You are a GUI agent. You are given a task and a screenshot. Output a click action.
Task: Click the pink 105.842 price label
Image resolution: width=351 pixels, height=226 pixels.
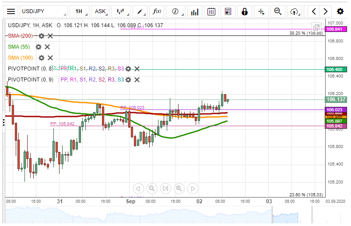(336, 126)
